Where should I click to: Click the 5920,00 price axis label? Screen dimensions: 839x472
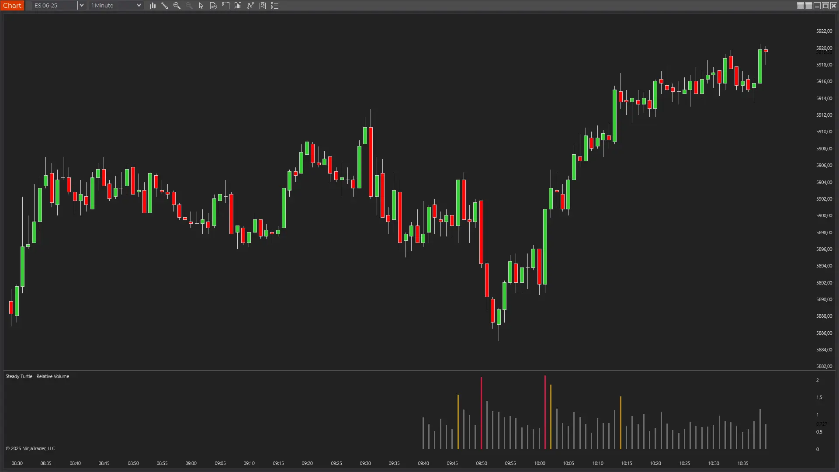(824, 48)
